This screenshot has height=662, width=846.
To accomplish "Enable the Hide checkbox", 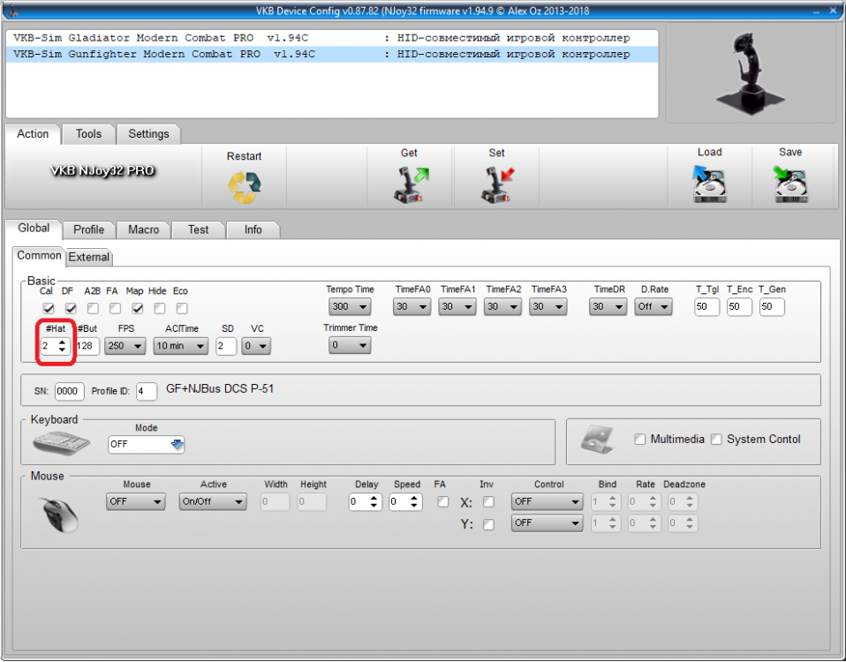I will 160,308.
